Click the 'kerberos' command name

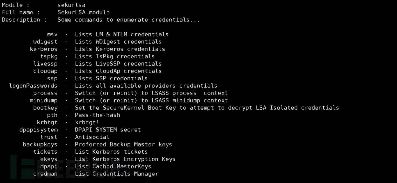pos(43,49)
